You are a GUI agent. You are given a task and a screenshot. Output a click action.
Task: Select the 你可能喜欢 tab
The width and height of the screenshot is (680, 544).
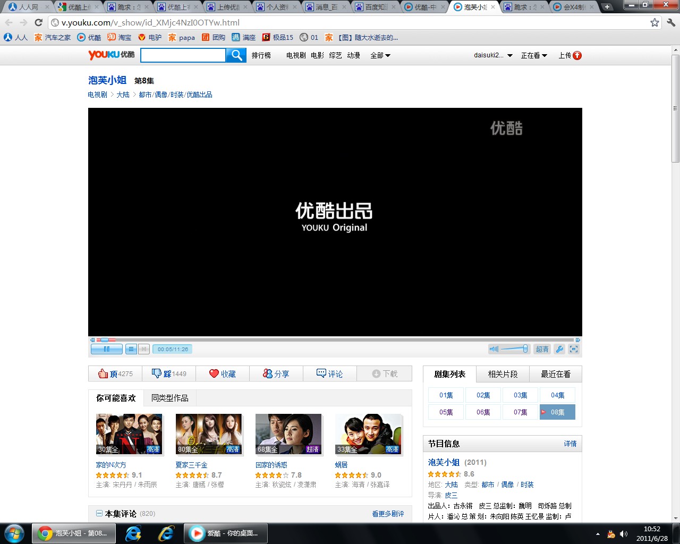[116, 398]
